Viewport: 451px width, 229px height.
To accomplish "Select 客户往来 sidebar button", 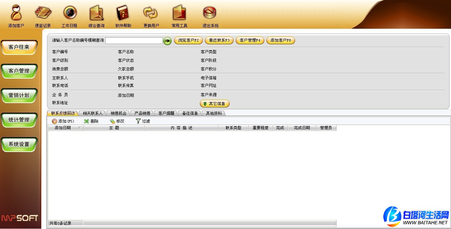I will pos(19,47).
